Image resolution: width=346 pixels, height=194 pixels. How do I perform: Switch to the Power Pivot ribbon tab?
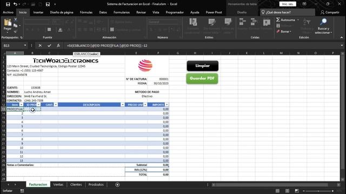214,12
